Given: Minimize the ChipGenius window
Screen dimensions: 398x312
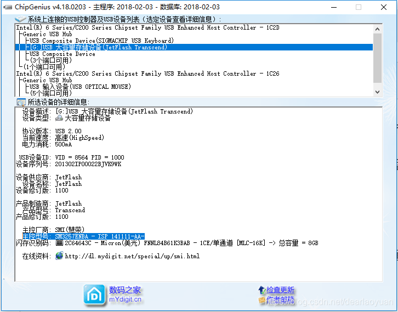Looking at the screenshot, I should click(334, 7).
